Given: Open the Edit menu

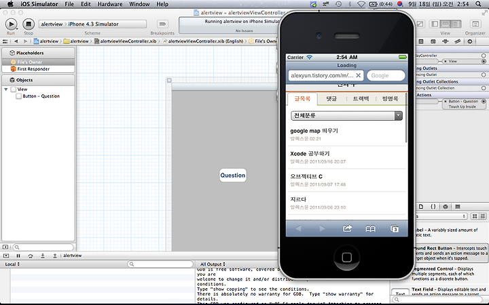Looking at the screenshot, I should (x=86, y=4).
